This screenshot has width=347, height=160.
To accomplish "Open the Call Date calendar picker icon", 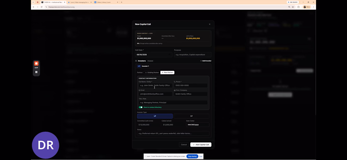I will pos(169,54).
